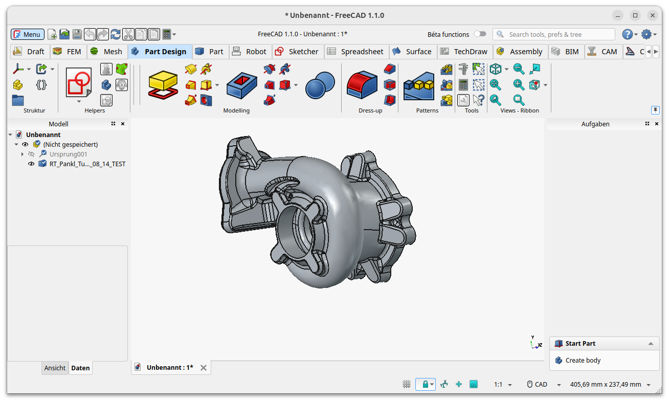Open the dimensions units dropdown arrow

click(649, 385)
